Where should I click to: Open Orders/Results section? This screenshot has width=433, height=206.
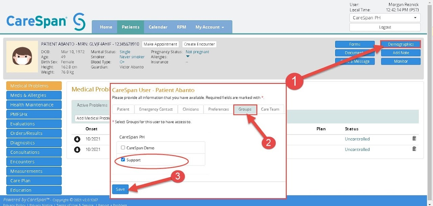click(x=34, y=133)
